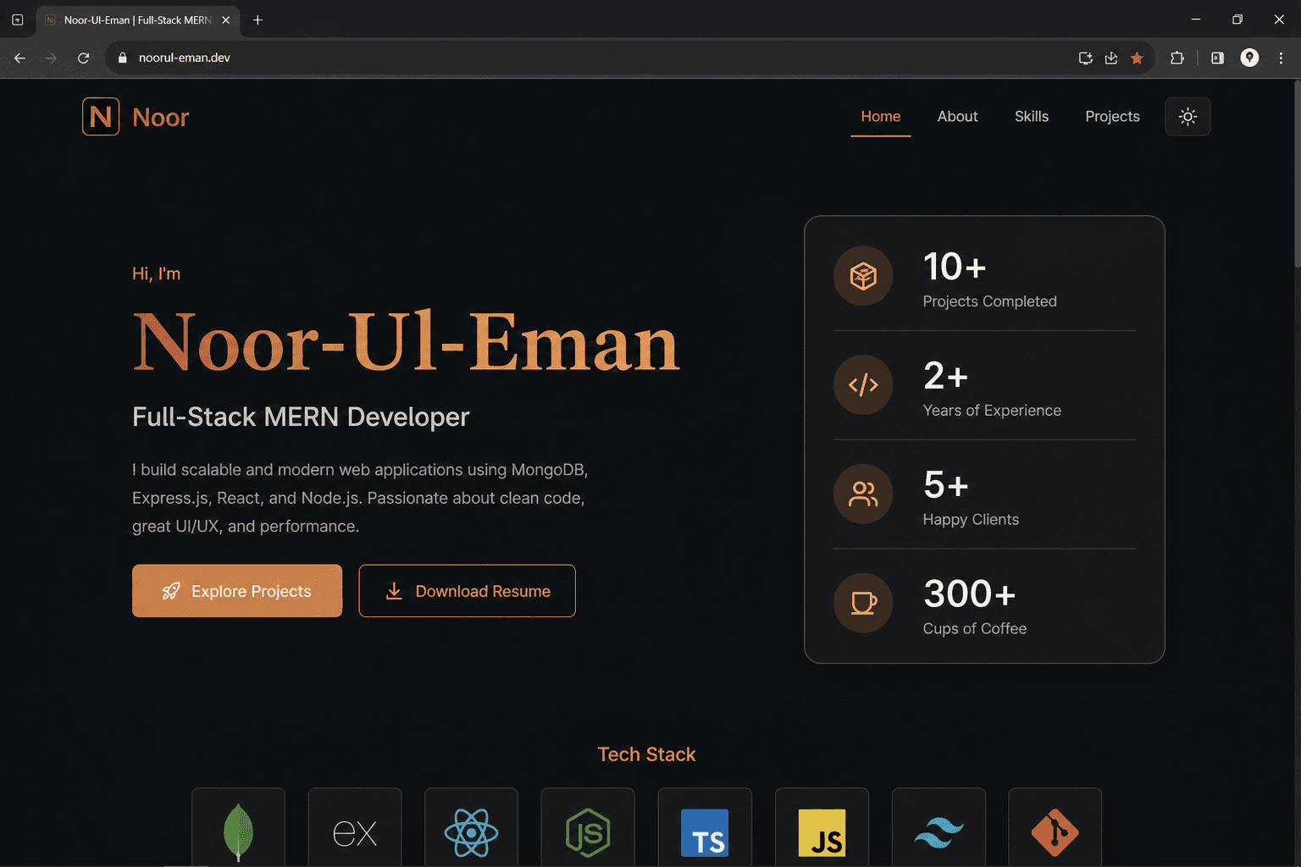Screen dimensions: 1301x867
Task: Click the address bar URL noorul-eman.dev
Action: 185,58
